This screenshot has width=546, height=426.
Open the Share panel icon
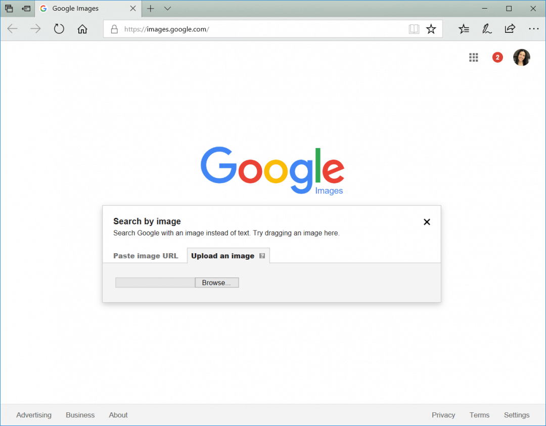point(510,29)
